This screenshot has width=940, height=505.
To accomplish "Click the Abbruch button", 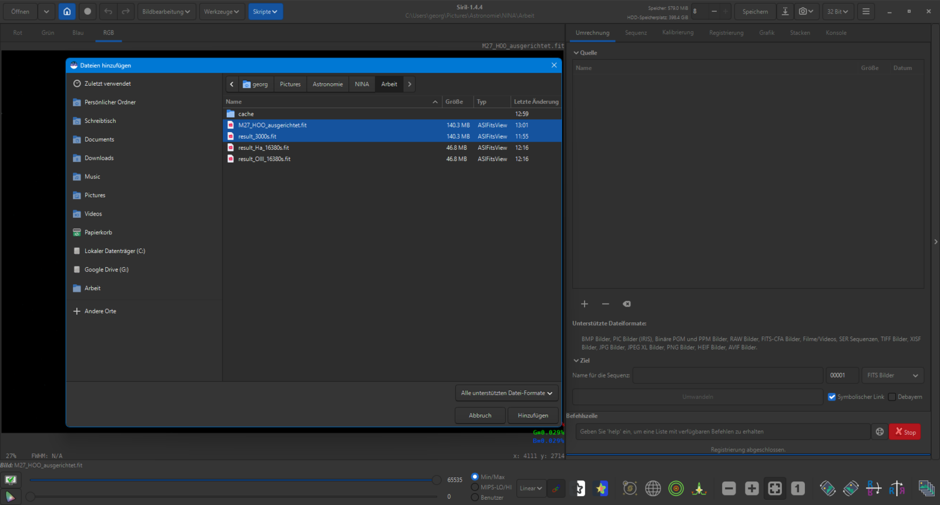I will click(x=480, y=415).
